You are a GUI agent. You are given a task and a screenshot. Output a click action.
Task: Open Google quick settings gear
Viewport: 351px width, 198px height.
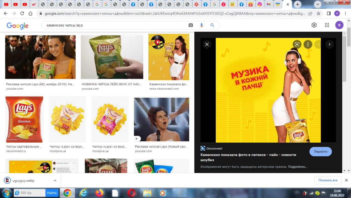click(x=314, y=25)
